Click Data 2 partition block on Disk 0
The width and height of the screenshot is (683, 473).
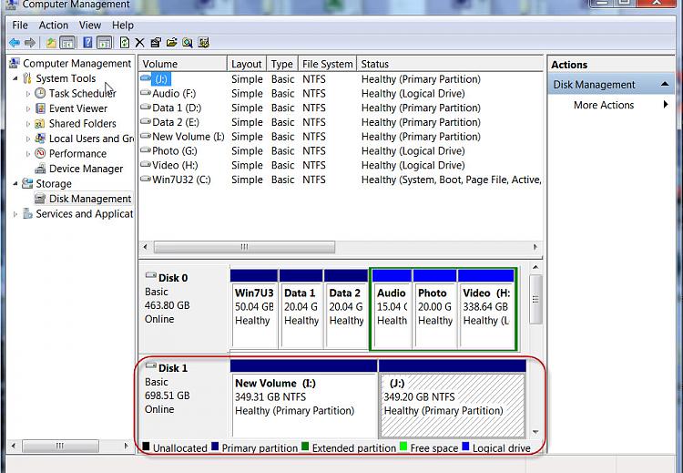coord(346,309)
